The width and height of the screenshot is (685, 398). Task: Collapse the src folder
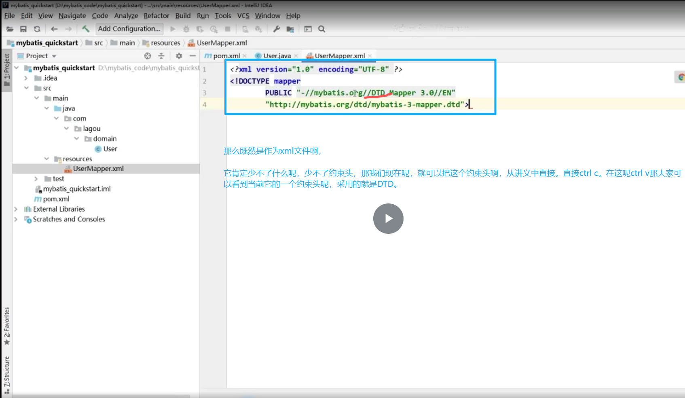tap(26, 88)
